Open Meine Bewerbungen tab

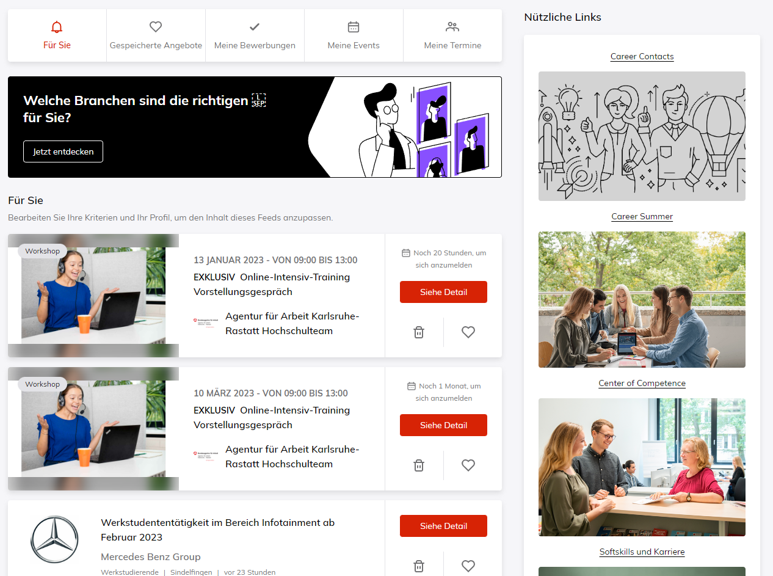tap(255, 35)
